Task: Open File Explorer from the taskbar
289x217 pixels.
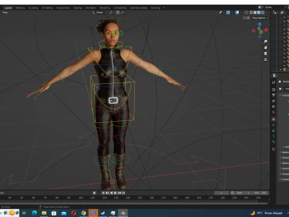Action: [44, 213]
